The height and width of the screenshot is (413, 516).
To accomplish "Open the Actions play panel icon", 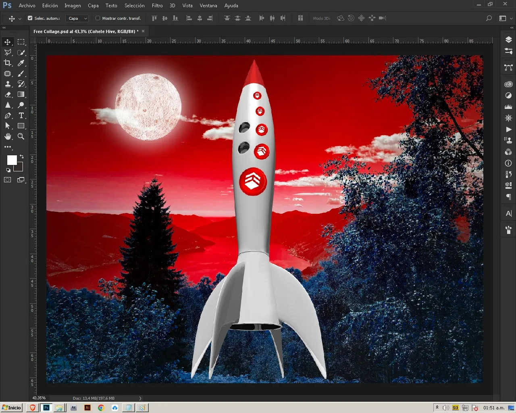I will coord(508,129).
